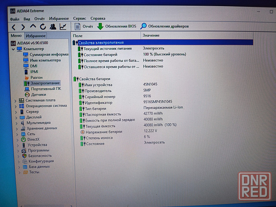Select the Степень износа row

pos(115,137)
